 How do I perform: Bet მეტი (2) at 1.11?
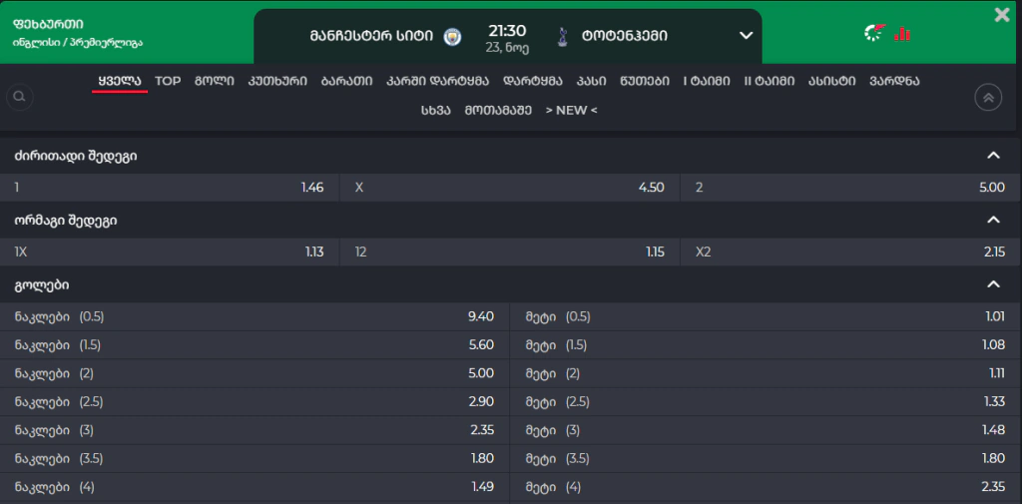[766, 373]
